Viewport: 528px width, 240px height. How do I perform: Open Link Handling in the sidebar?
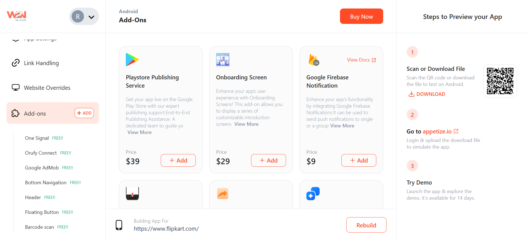click(x=41, y=63)
